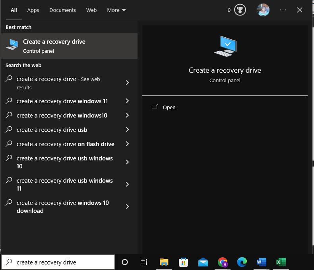This screenshot has width=314, height=270.
Task: Switch to the Apps tab
Action: click(33, 10)
